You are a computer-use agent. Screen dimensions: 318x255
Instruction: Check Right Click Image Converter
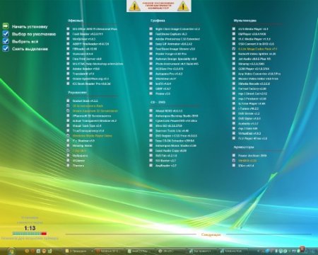pos(151,29)
